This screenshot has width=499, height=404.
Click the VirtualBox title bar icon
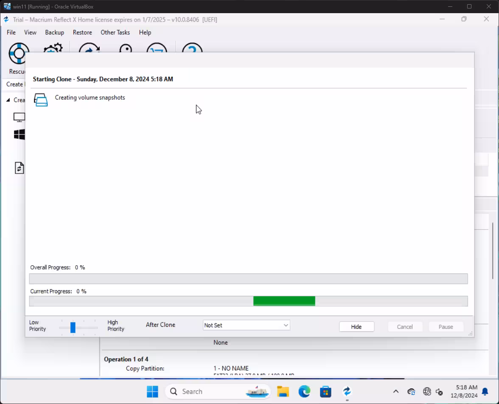tap(7, 6)
